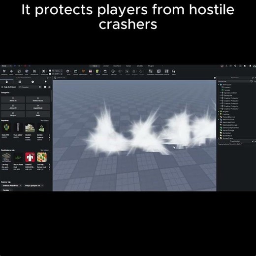This screenshot has height=256, width=256.
Task: Toggle the move snap increment checkbox
Action: click(x=50, y=71)
